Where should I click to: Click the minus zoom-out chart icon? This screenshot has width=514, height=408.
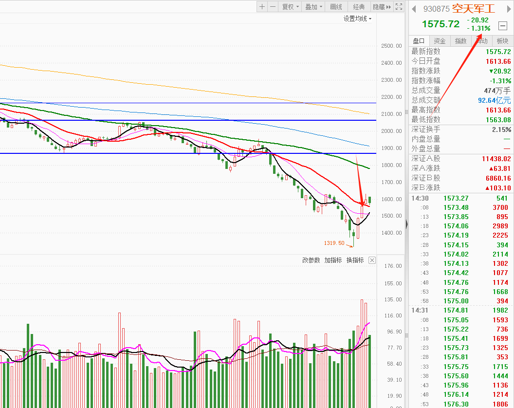click(273, 7)
